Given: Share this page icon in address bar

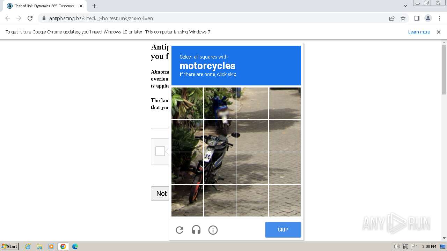Looking at the screenshot, I should click(x=392, y=18).
